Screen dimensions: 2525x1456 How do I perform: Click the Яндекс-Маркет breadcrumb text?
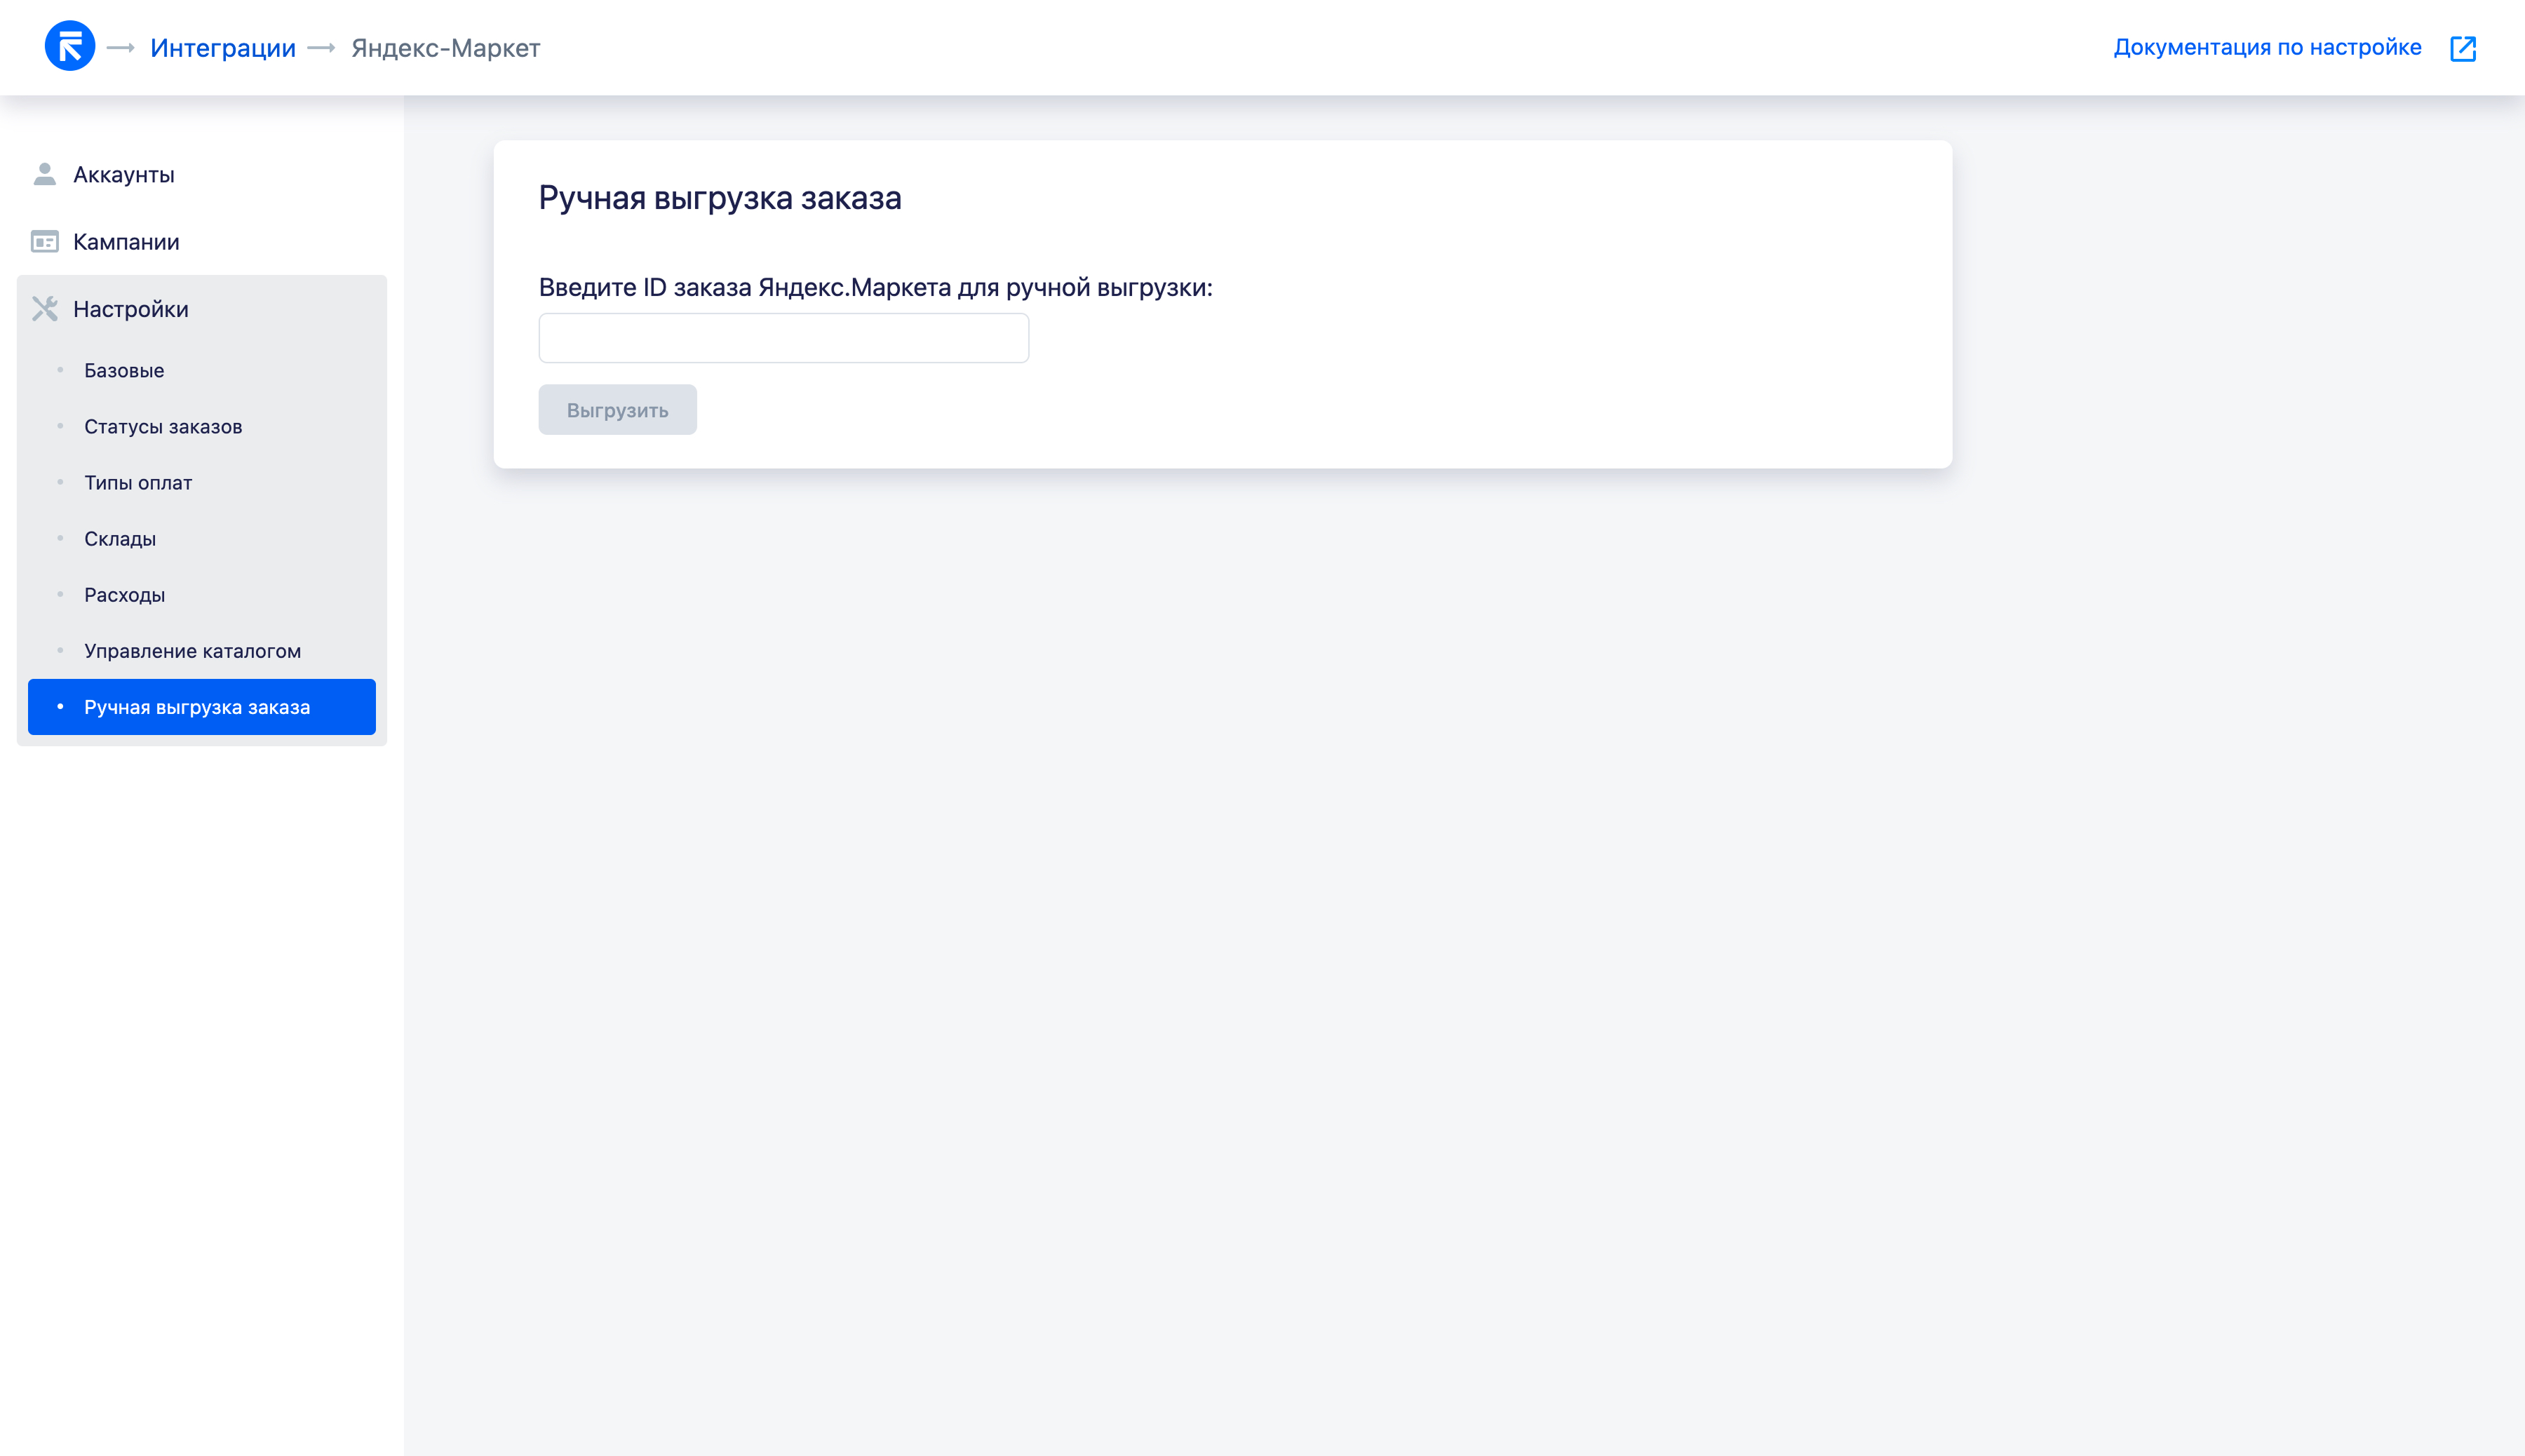[x=446, y=48]
